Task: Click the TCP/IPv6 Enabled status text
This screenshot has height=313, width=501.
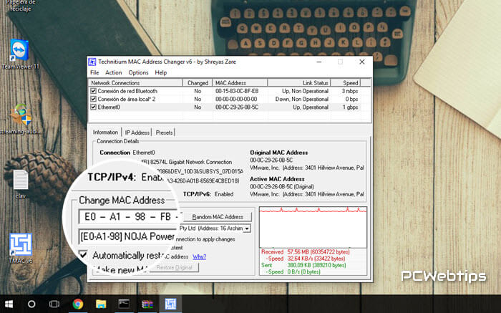Action: pos(208,194)
